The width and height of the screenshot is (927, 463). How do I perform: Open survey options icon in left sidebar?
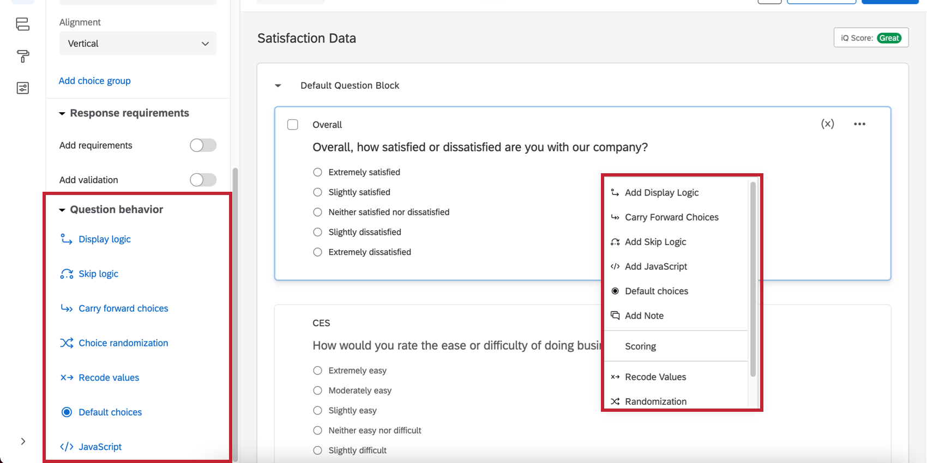pyautogui.click(x=22, y=88)
